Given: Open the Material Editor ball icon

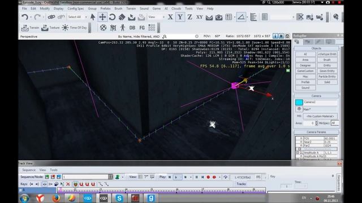Looking at the screenshot, I should point(103,28).
